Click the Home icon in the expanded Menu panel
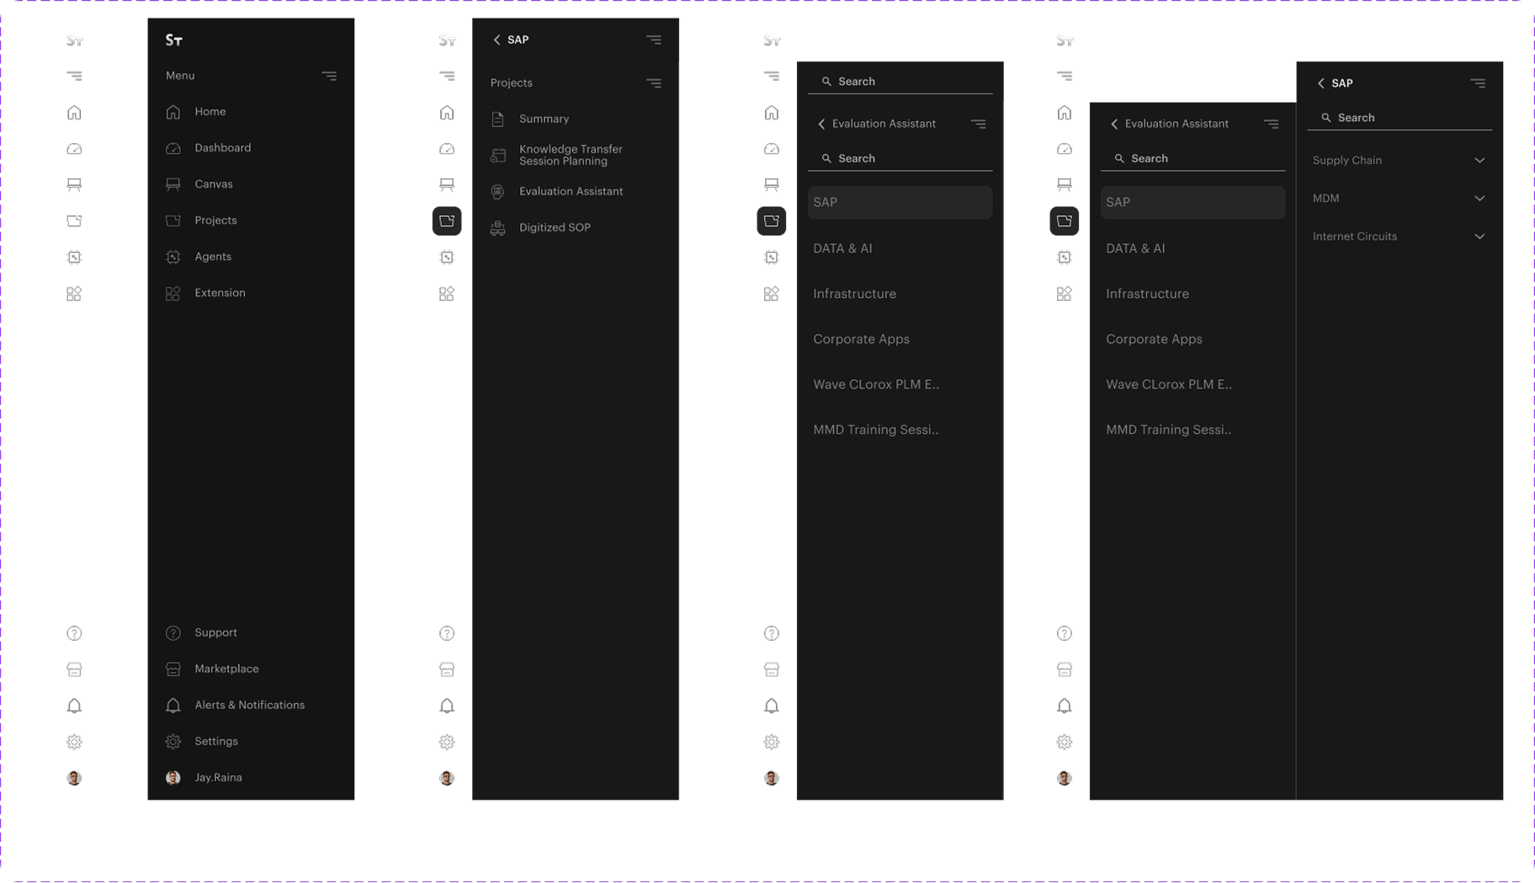 (173, 112)
